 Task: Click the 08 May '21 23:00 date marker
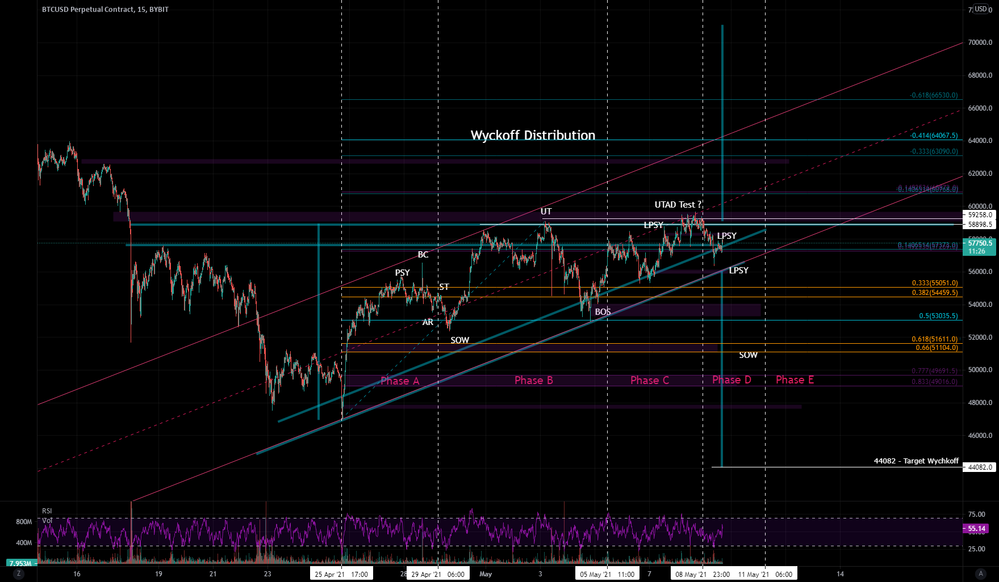(703, 574)
